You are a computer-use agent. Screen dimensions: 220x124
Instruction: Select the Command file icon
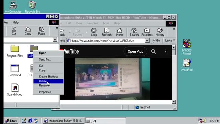(x=14, y=71)
